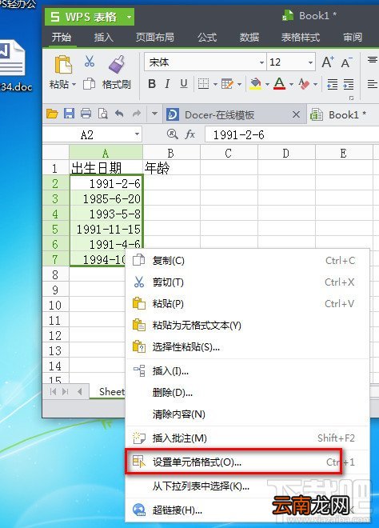Choose 超链接(H)... in context menu
This screenshot has height=528, width=379.
[247, 510]
